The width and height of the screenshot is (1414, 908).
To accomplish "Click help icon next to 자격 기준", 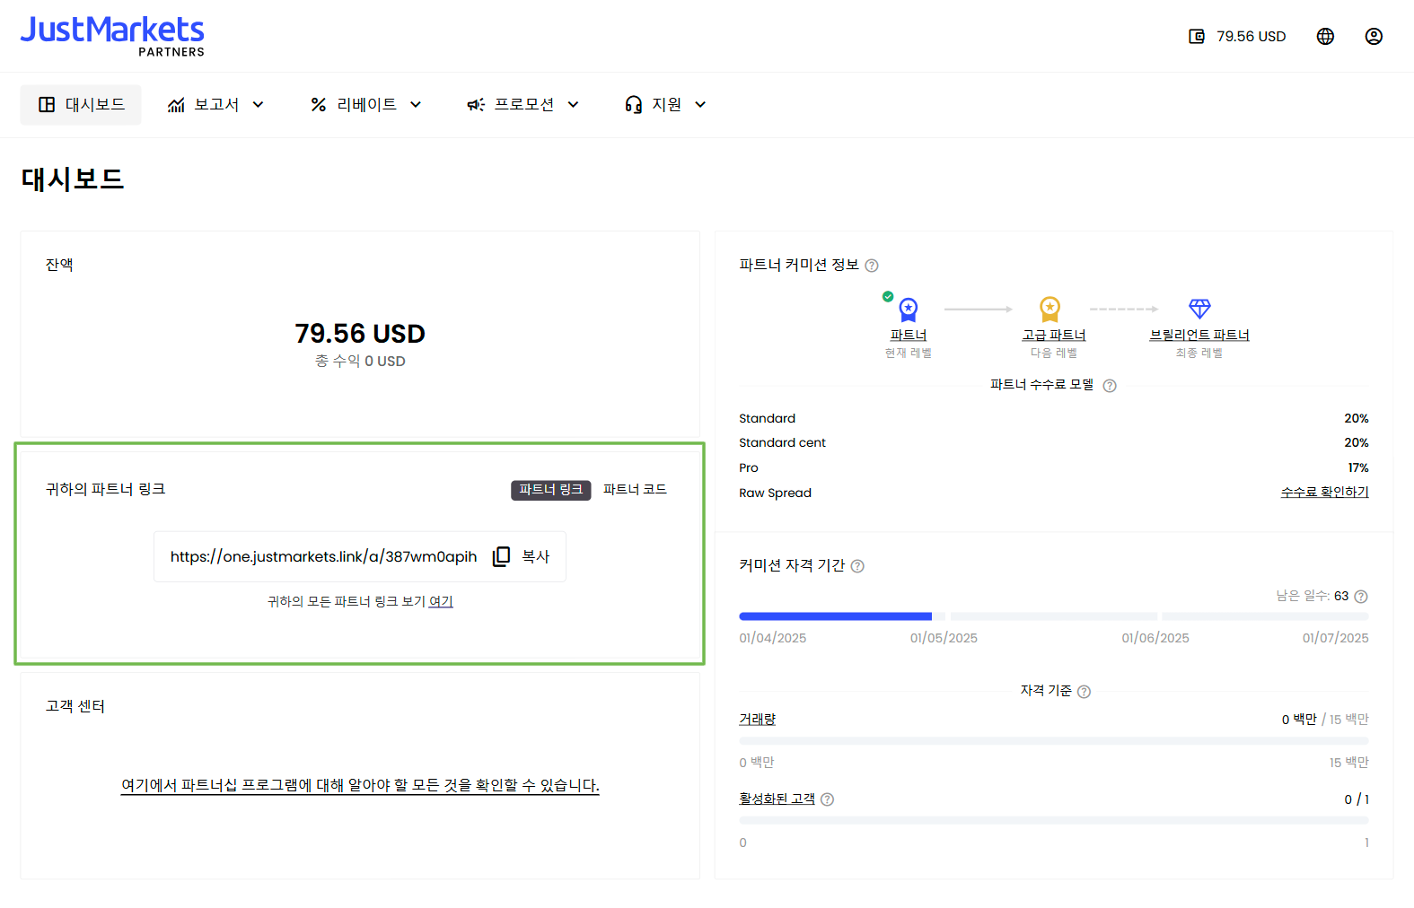I will [x=1084, y=692].
